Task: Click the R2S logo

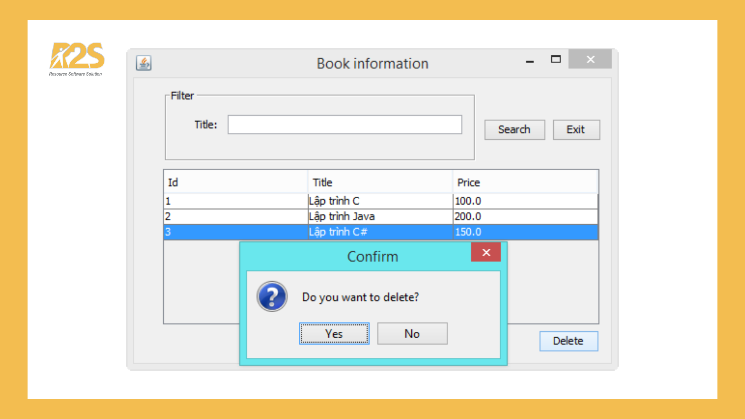Action: [77, 58]
